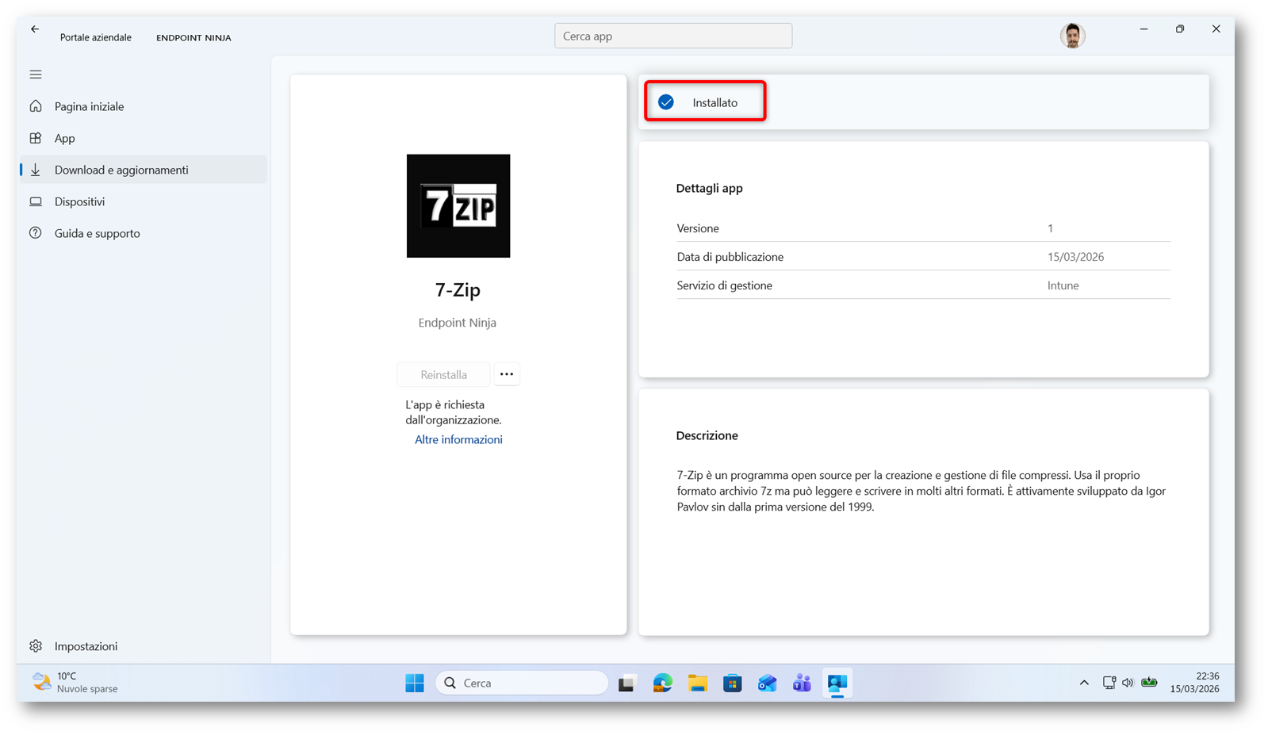
Task: Click the Reinstalla button
Action: pyautogui.click(x=443, y=374)
